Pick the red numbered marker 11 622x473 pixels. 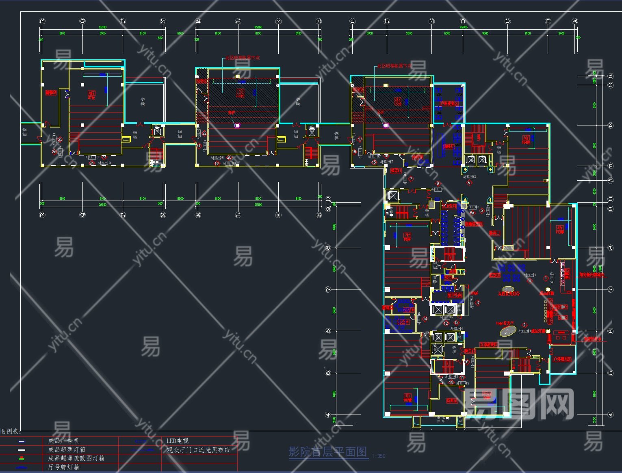(x=462, y=378)
